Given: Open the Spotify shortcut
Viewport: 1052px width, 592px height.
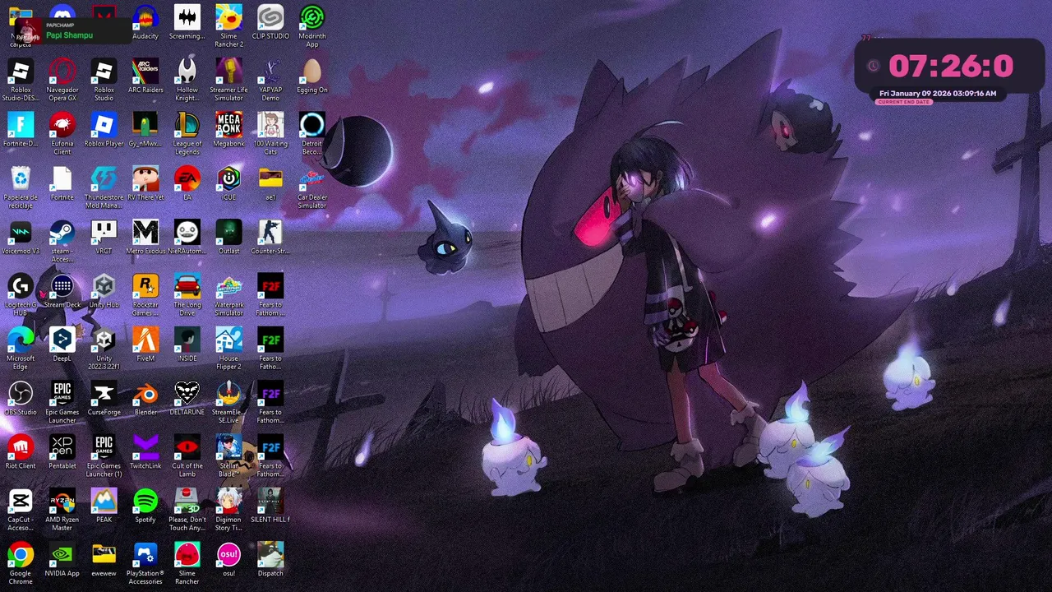Looking at the screenshot, I should (x=145, y=501).
